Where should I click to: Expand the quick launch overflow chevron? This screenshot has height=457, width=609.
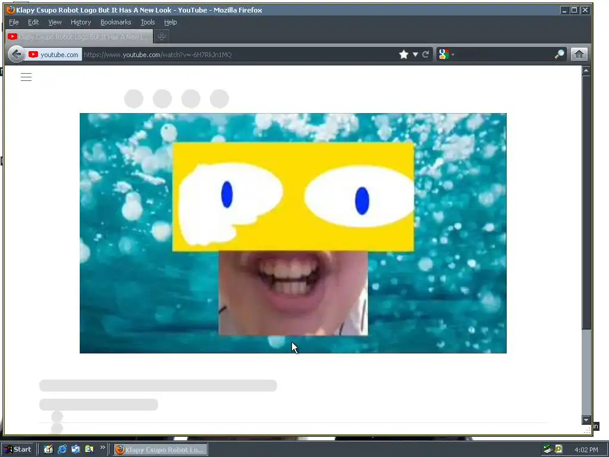(x=102, y=447)
